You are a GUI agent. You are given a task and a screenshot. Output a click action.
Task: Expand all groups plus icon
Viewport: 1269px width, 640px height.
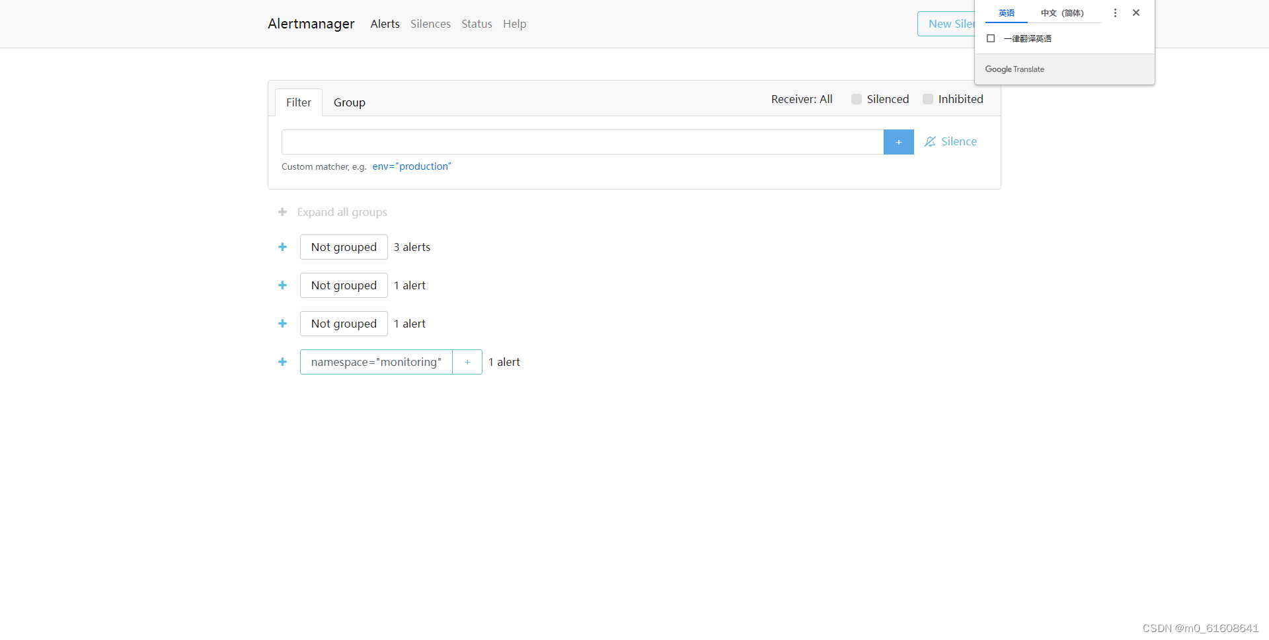pos(282,212)
